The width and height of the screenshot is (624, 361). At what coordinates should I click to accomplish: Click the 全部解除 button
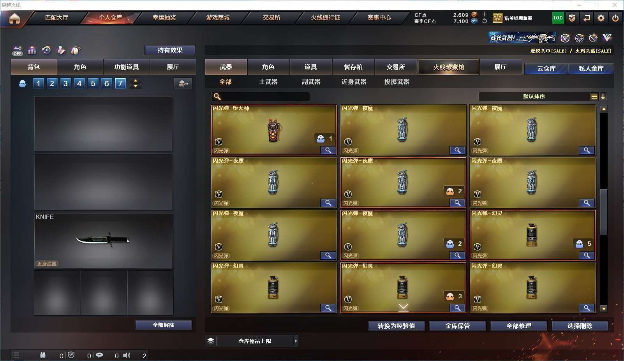point(164,325)
